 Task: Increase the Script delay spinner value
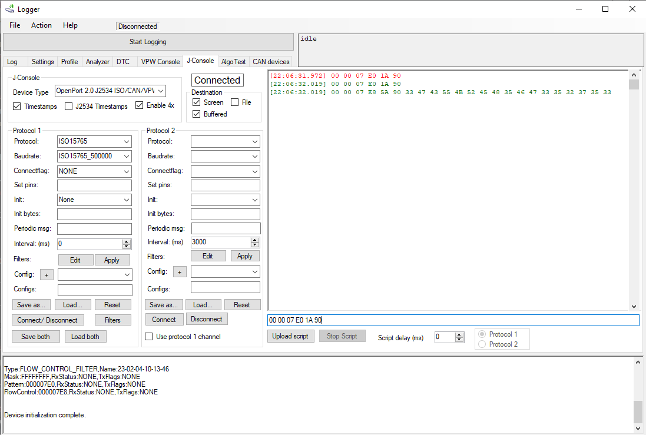point(459,335)
